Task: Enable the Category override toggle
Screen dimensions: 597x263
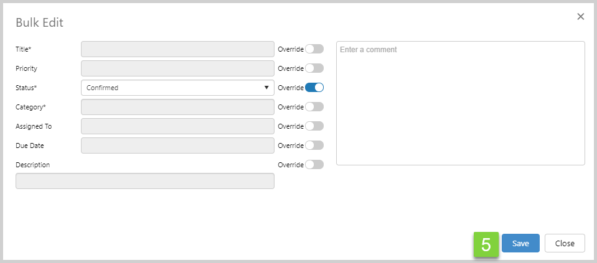Action: coord(314,107)
